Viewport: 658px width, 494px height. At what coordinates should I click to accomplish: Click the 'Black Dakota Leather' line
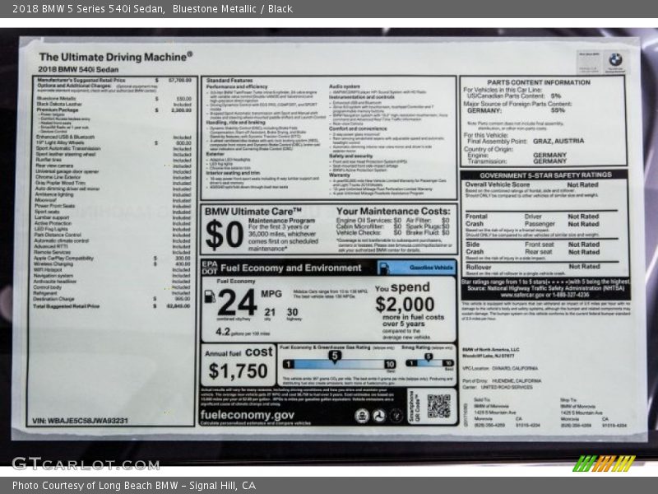point(114,105)
